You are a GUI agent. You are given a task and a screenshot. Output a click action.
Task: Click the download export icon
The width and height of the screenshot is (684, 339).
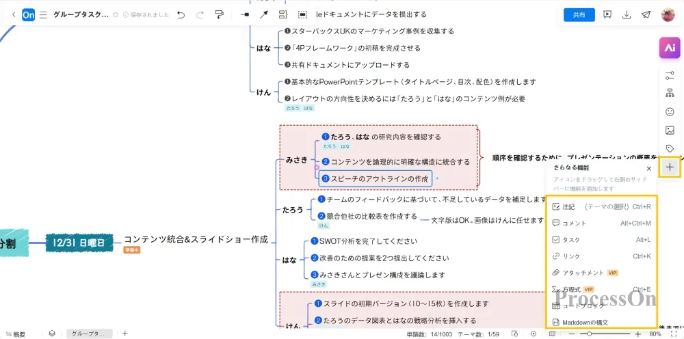[x=627, y=15]
